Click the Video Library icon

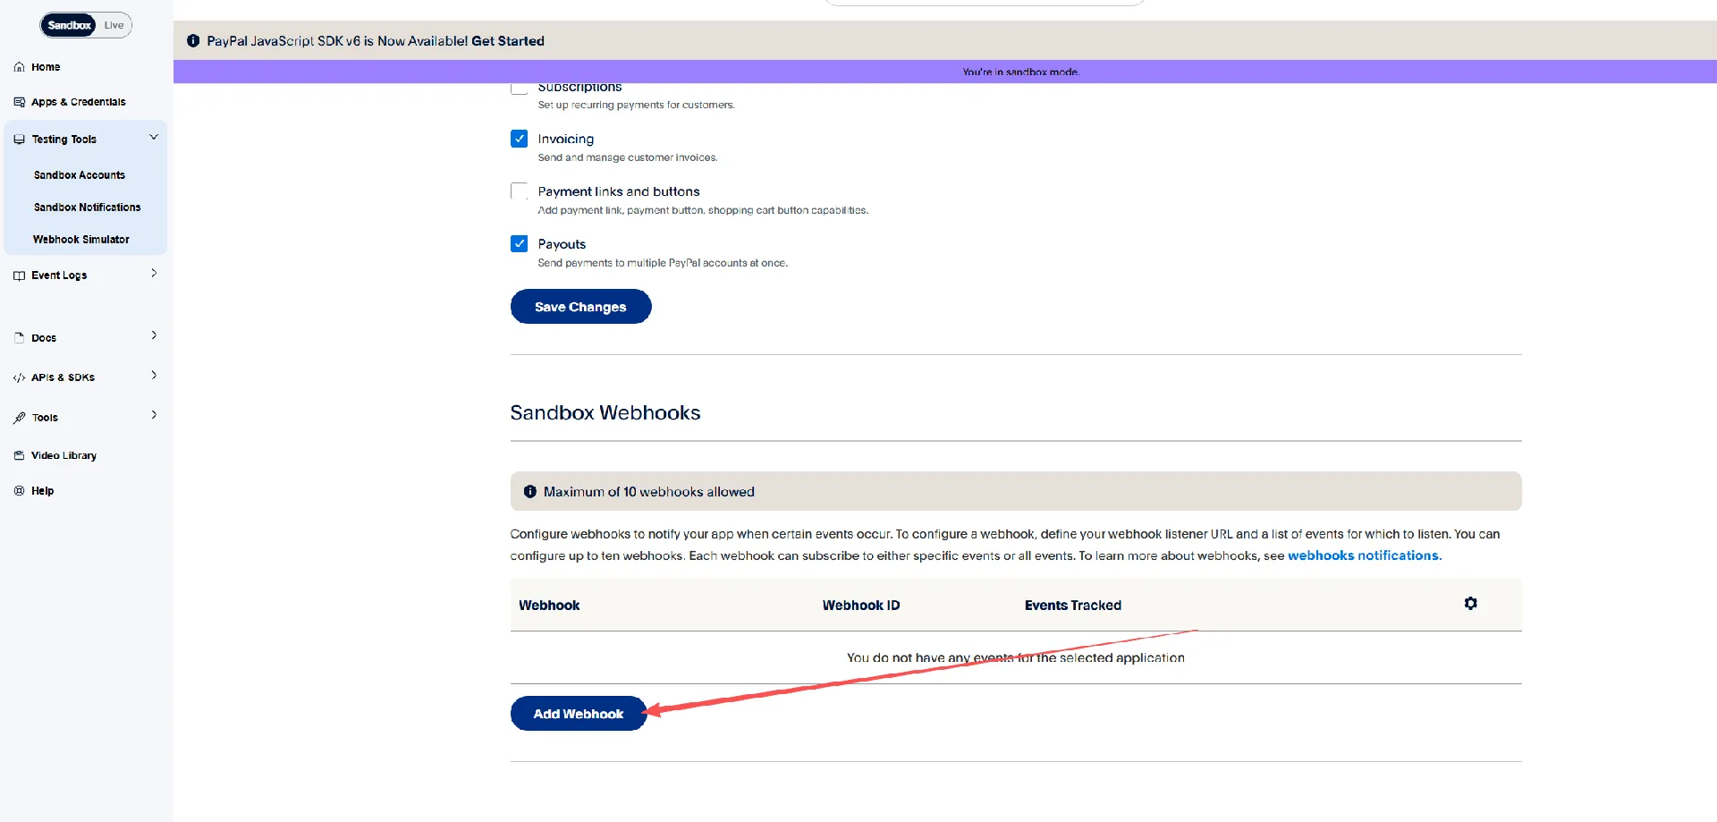pos(20,455)
